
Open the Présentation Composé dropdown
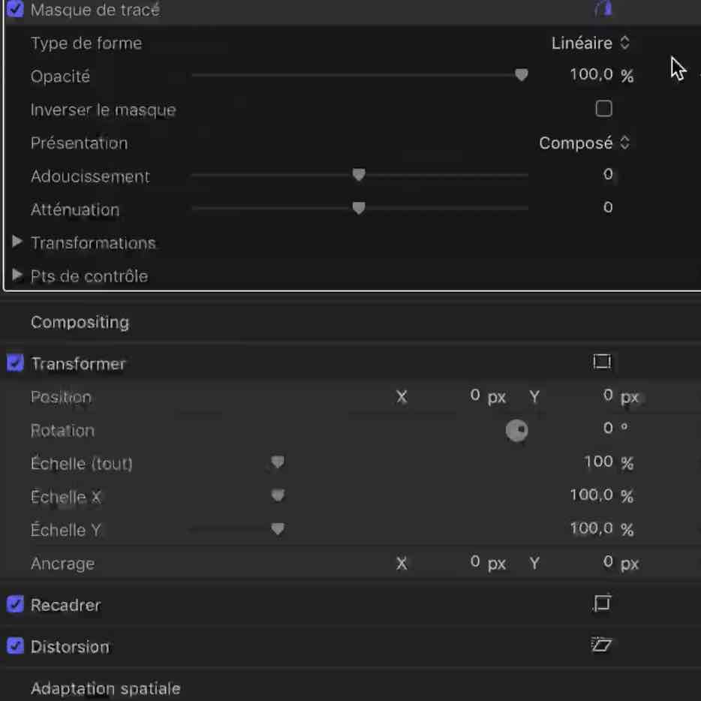585,143
